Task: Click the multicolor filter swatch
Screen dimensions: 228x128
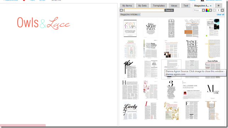Action: (x=207, y=10)
